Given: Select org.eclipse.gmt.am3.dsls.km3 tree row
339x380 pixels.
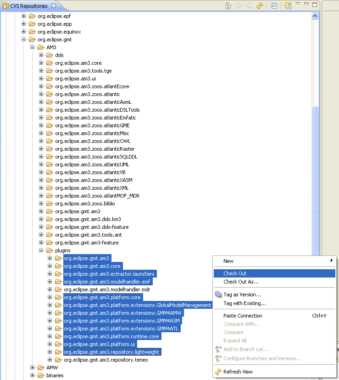Looking at the screenshot, I should 88,219.
